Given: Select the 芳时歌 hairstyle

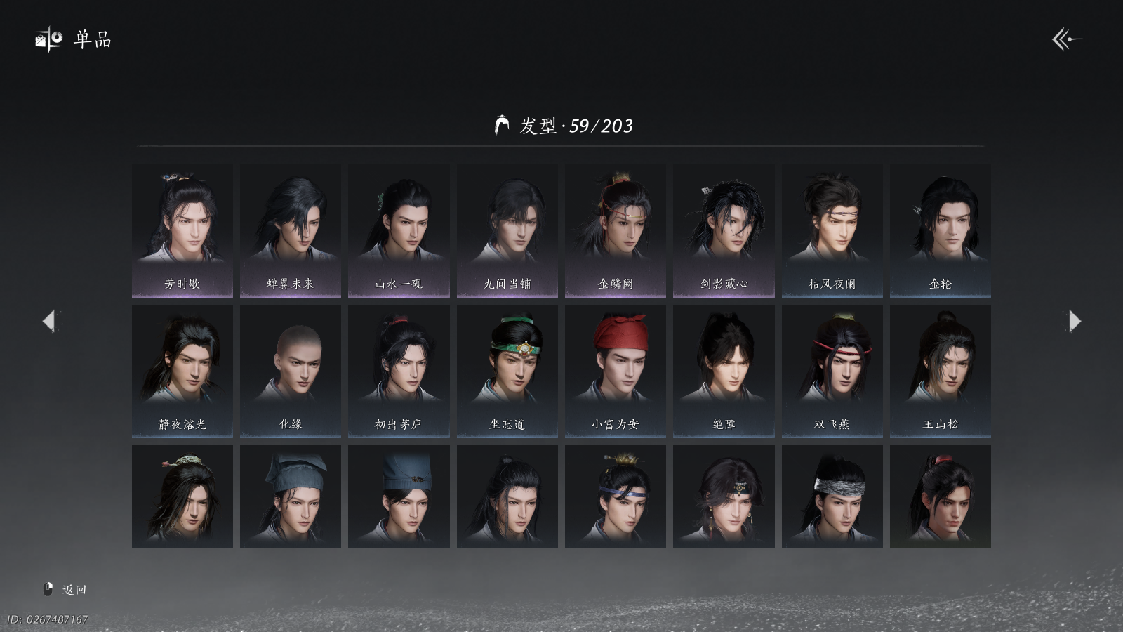Looking at the screenshot, I should (182, 231).
